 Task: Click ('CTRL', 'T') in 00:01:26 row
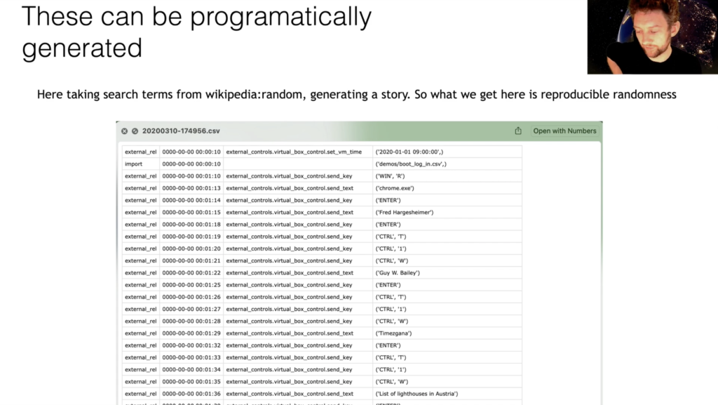[391, 298]
